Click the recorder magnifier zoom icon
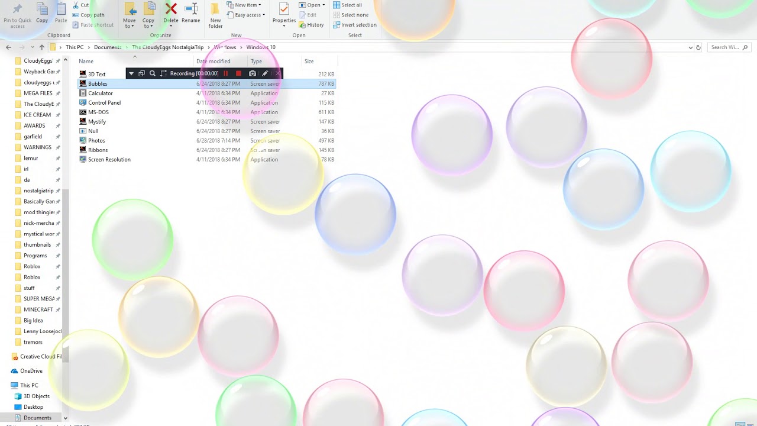This screenshot has height=426, width=757. [x=153, y=73]
